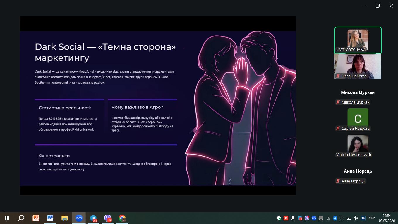The width and height of the screenshot is (398, 224).
Task: Click the shared slide whispering illustration
Action: tap(241, 108)
